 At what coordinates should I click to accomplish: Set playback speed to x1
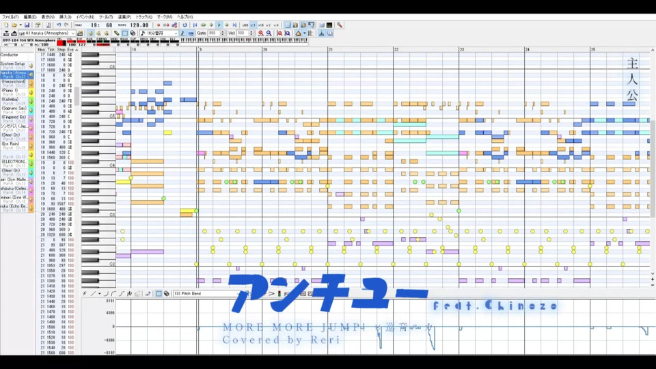(253, 25)
